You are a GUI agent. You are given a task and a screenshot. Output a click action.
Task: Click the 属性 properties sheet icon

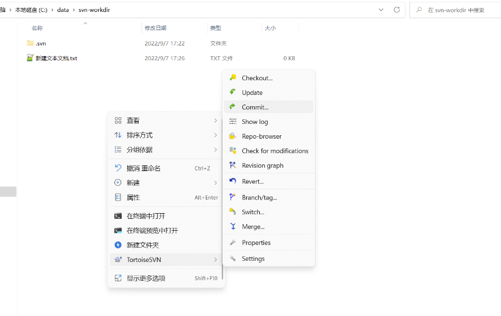(118, 197)
